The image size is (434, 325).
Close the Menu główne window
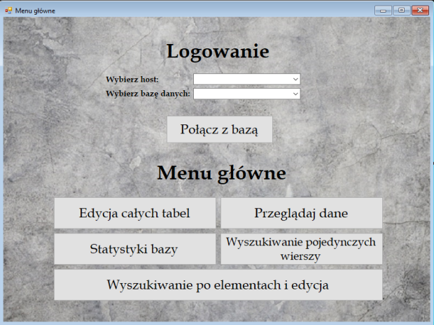(420, 10)
